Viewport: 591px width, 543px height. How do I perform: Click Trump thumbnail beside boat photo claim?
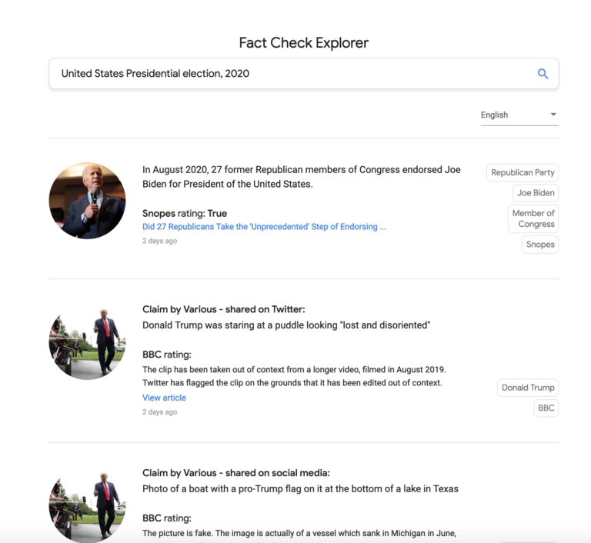click(88, 506)
